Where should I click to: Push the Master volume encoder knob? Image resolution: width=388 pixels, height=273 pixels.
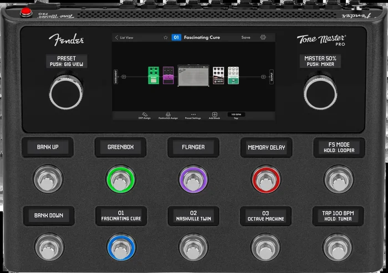320,93
